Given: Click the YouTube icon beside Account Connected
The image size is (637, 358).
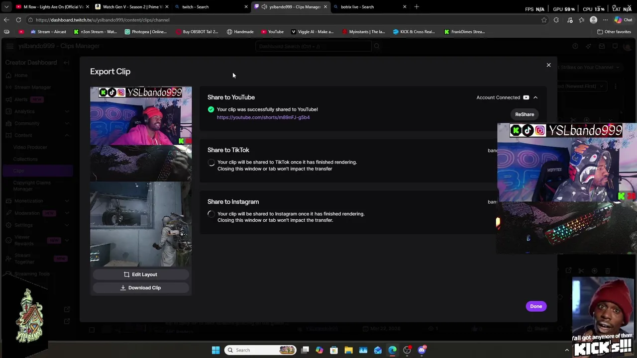Looking at the screenshot, I should (526, 97).
